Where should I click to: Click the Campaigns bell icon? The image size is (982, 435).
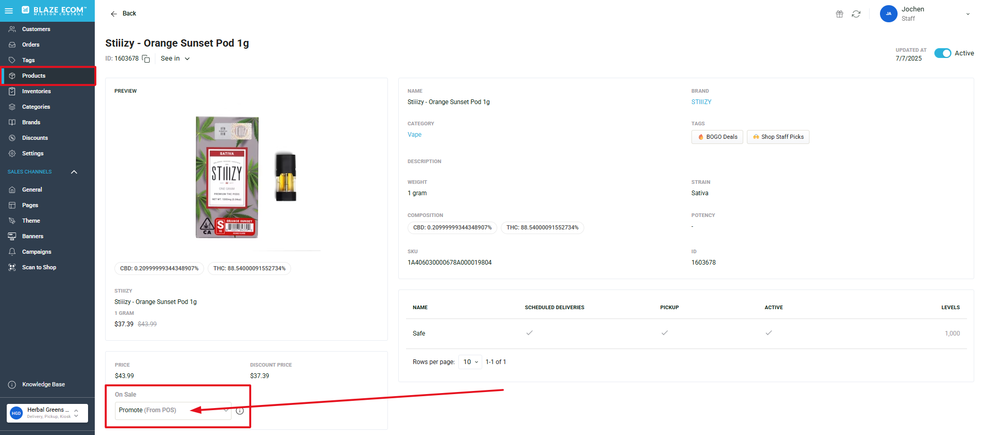tap(12, 252)
